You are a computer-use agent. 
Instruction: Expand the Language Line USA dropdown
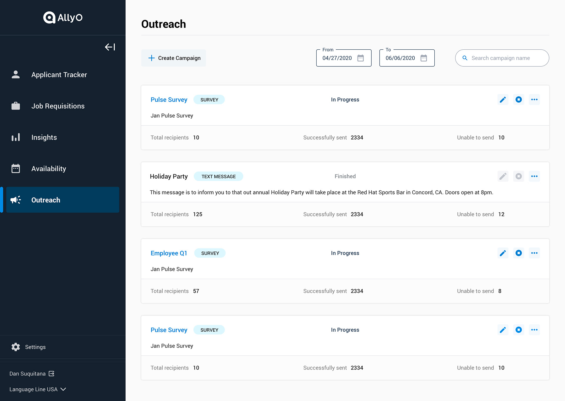[63, 389]
